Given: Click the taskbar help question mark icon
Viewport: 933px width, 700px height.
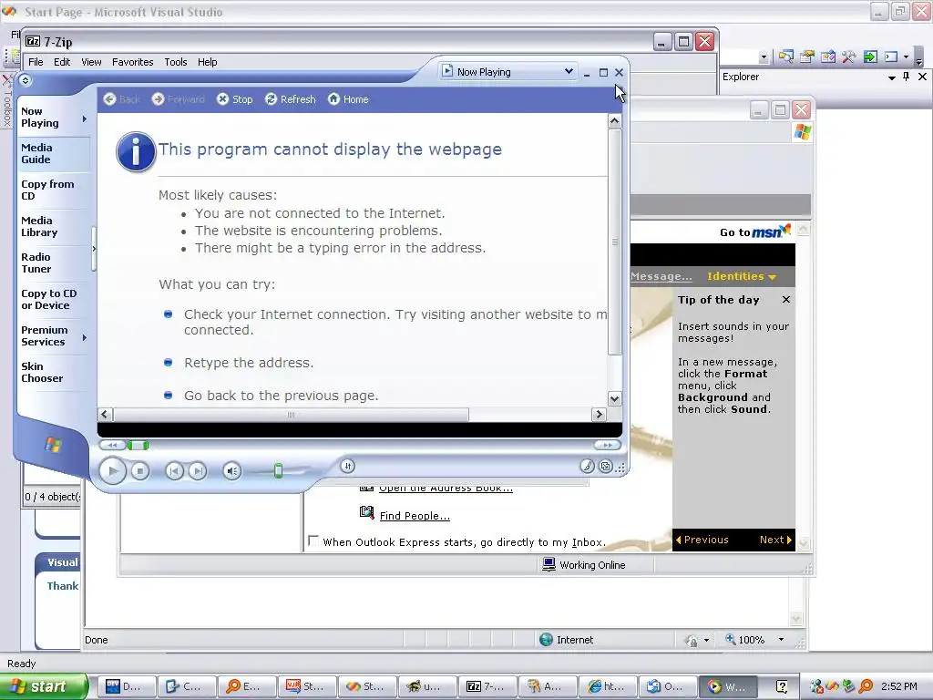Looking at the screenshot, I should coord(781,687).
